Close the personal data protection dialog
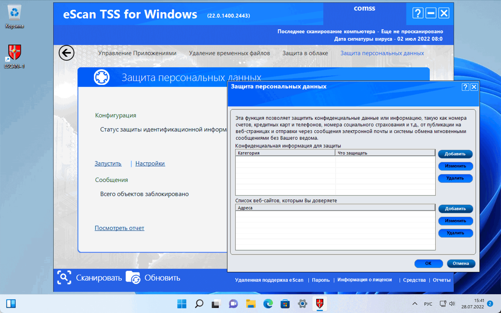 474,87
